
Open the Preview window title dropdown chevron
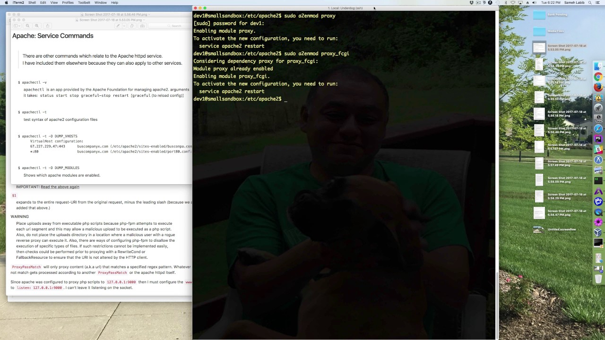[x=144, y=20]
